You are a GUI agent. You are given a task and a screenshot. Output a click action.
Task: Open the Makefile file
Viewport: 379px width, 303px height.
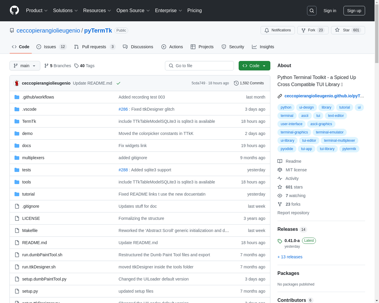tap(30, 231)
